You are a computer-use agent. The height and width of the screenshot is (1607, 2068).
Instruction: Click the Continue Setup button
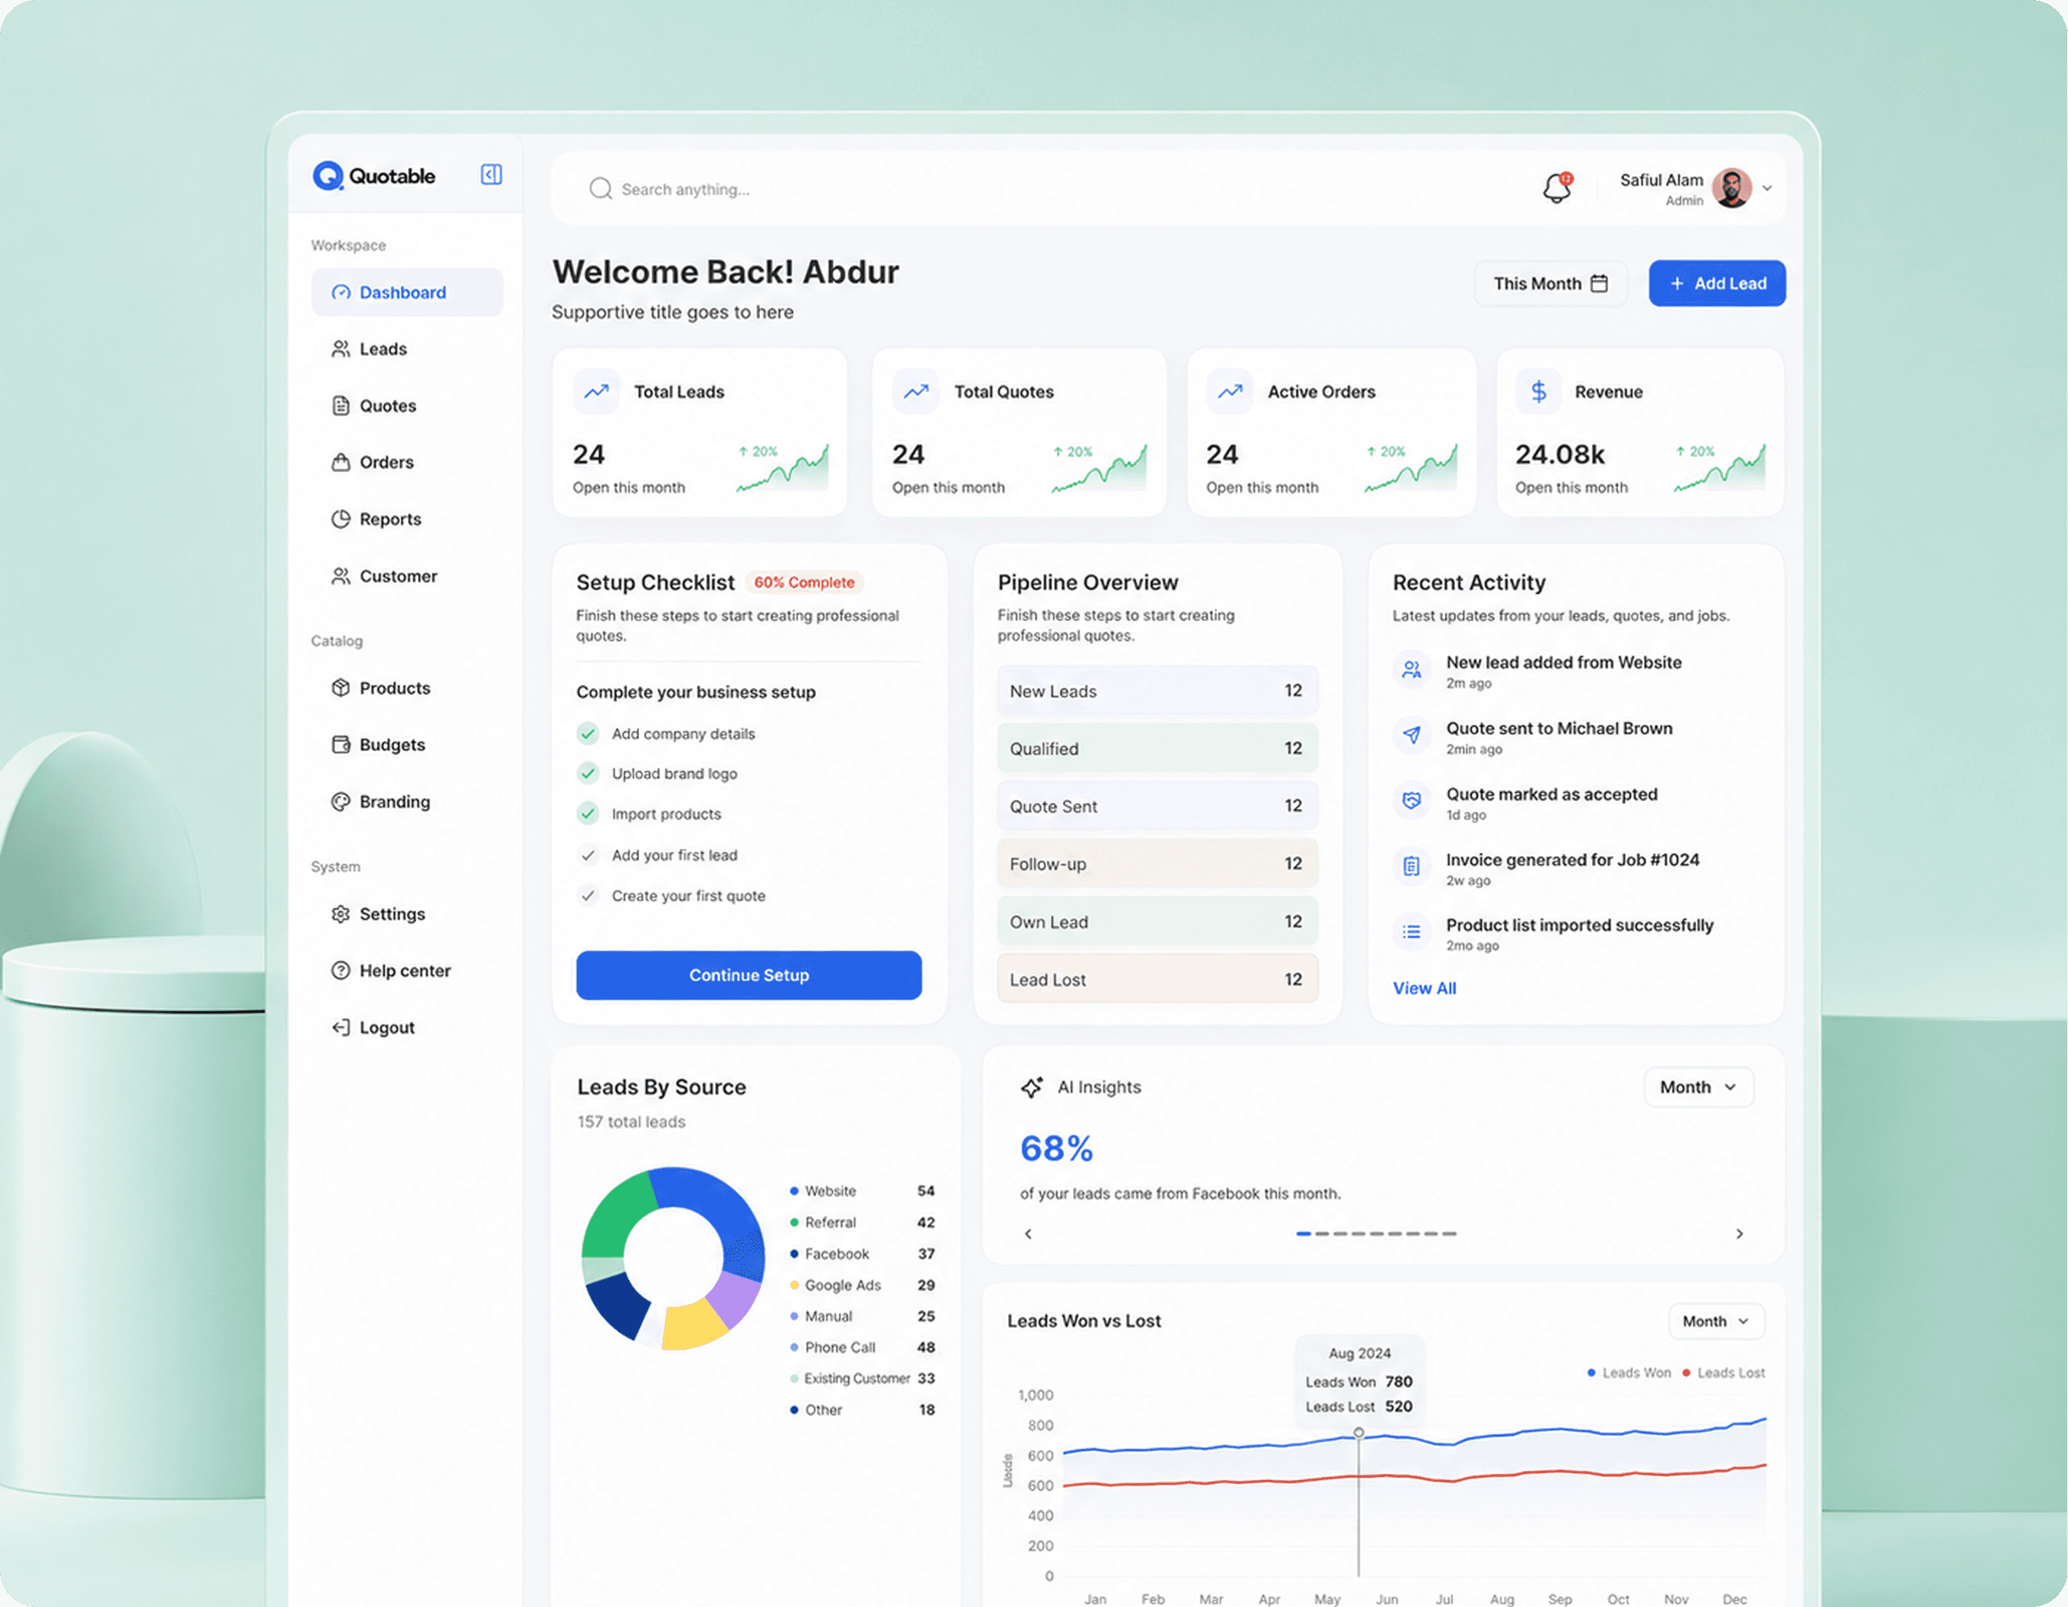pyautogui.click(x=749, y=976)
